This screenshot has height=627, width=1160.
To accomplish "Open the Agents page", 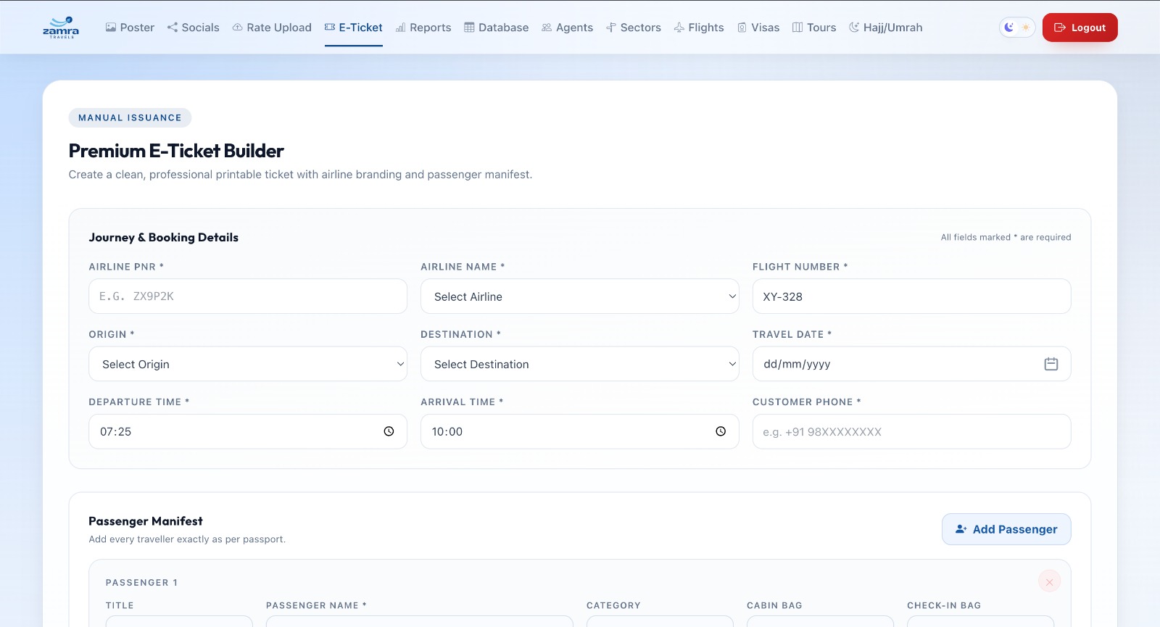I will (x=568, y=28).
